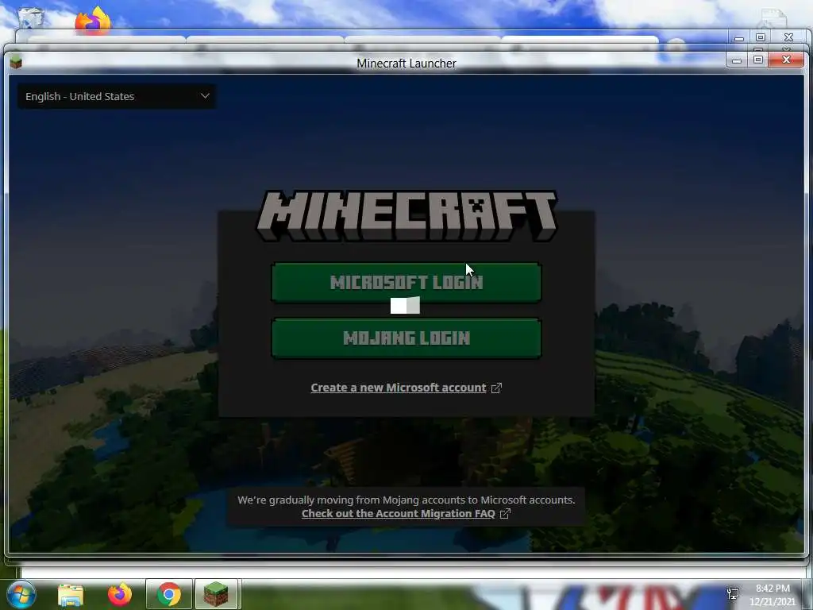The height and width of the screenshot is (610, 813).
Task: Minimize the background window behind the launcher
Action: pyautogui.click(x=739, y=38)
